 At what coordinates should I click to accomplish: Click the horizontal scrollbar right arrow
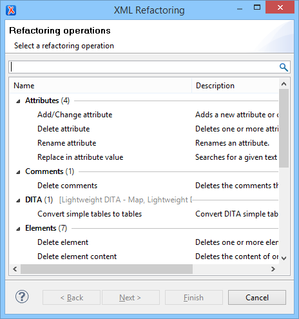coord(273,269)
